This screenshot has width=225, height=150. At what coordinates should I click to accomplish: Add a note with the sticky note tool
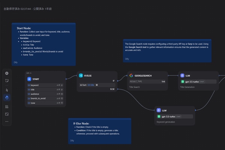pos(7,81)
